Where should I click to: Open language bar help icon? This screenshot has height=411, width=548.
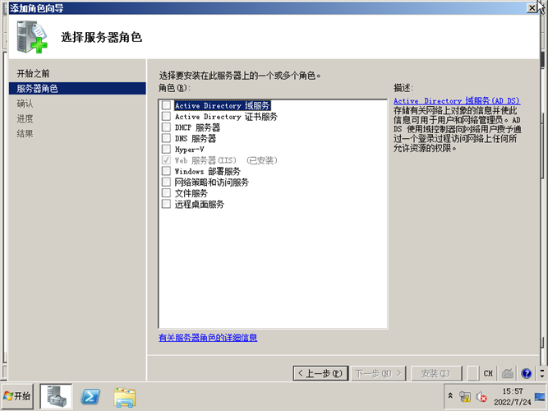[527, 373]
